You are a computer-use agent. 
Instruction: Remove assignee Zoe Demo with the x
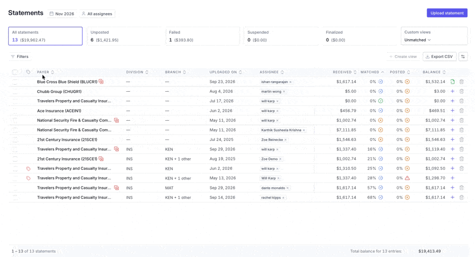pyautogui.click(x=280, y=159)
